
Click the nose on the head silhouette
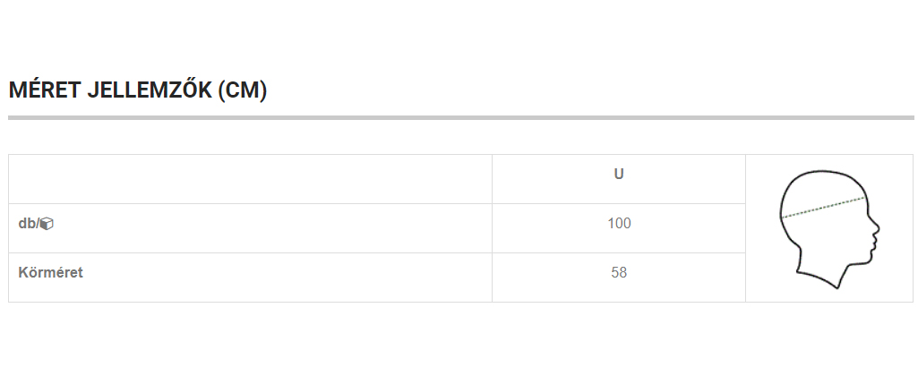tap(877, 228)
